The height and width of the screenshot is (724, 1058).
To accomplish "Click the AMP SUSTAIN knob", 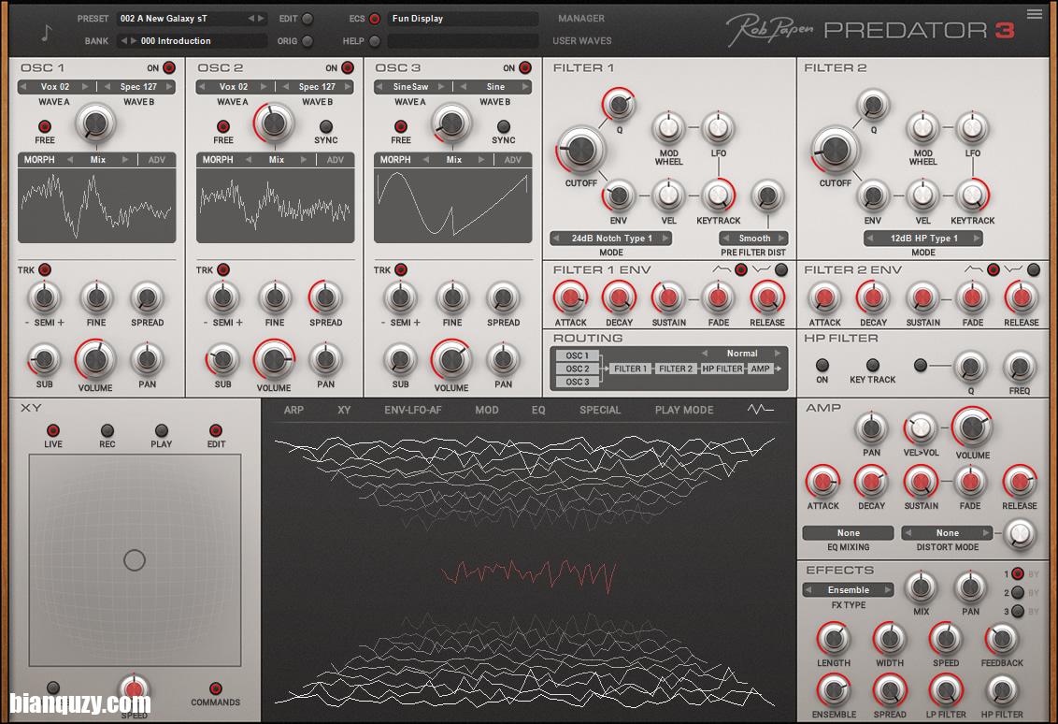I will pyautogui.click(x=921, y=483).
